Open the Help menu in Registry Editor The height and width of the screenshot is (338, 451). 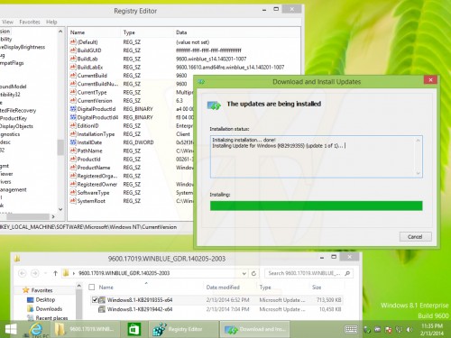51,22
